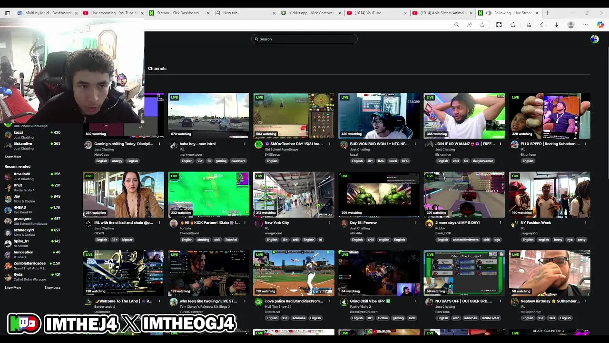The width and height of the screenshot is (609, 343).
Task: Switch to 'Kicklet.app - Kick Chatbot' tab
Action: 311,13
